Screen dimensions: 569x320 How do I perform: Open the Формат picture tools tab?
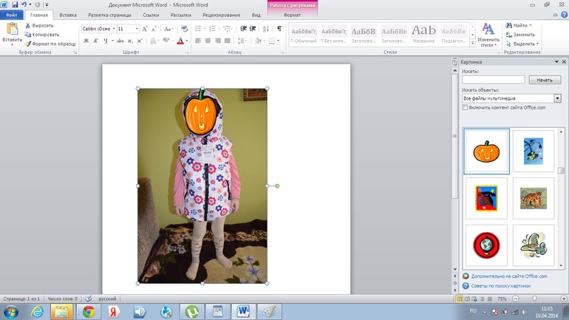point(292,15)
